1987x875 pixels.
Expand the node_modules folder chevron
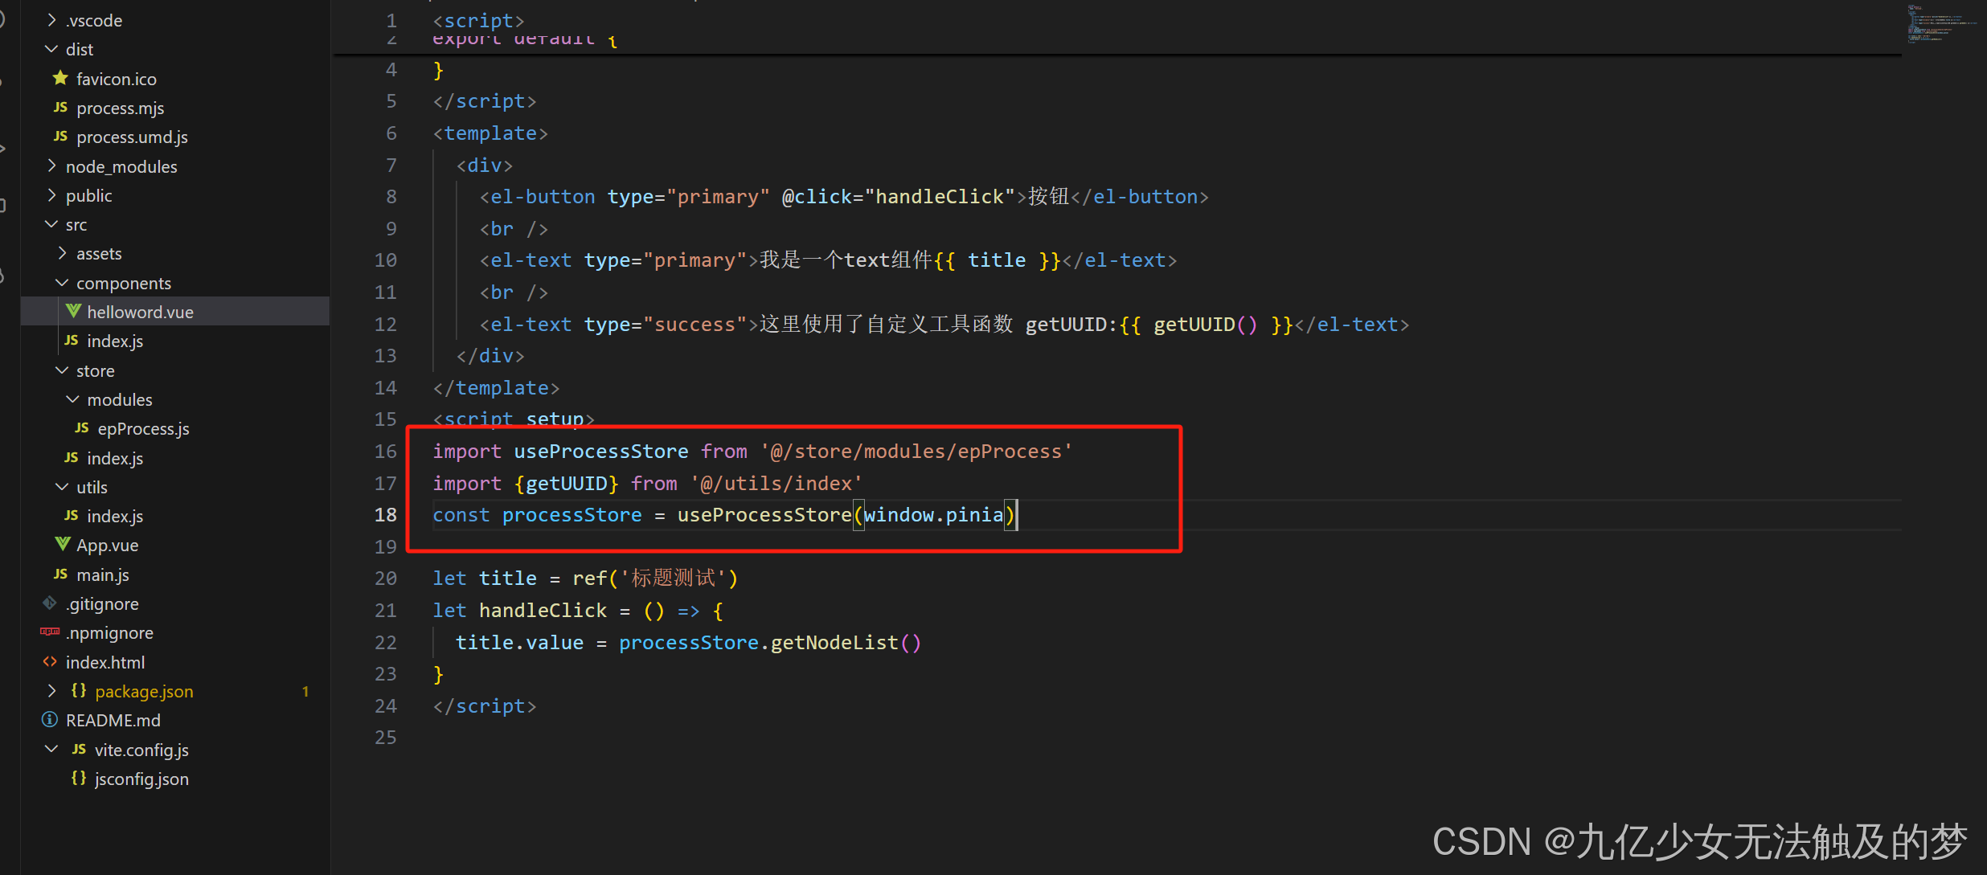(x=51, y=166)
